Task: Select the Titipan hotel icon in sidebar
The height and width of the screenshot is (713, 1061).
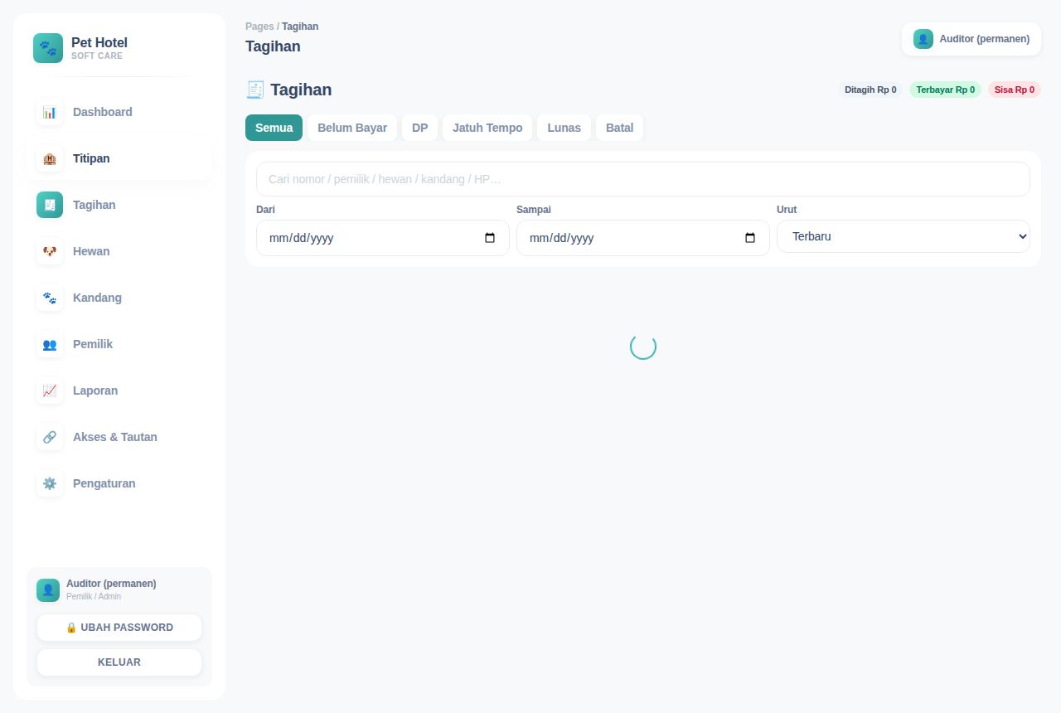Action: 50,158
